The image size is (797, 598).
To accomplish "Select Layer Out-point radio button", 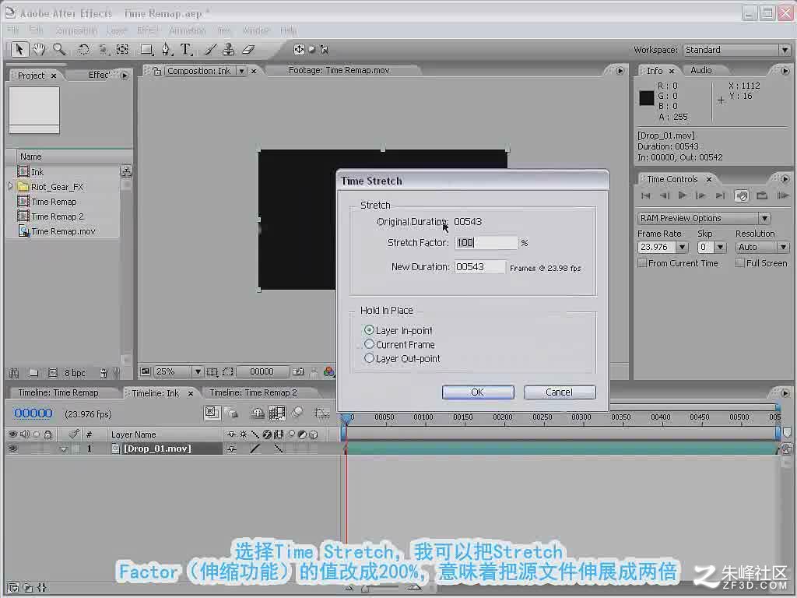I will (369, 358).
